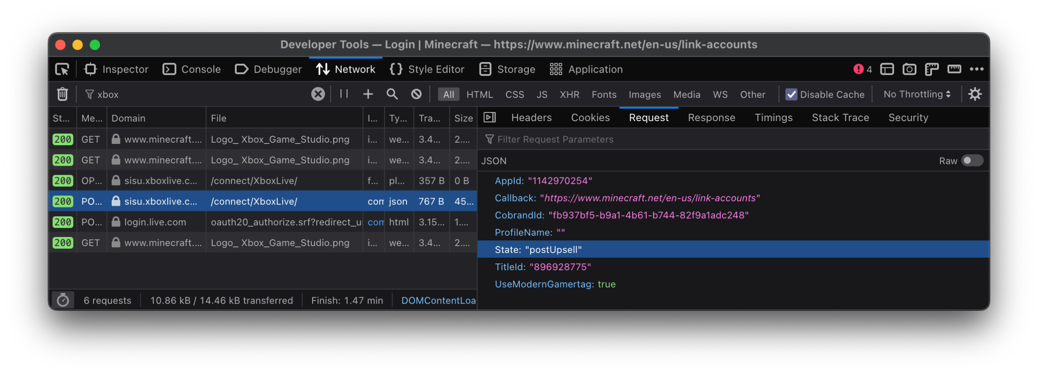1038x374 pixels.
Task: Open Timings details tab
Action: click(774, 118)
